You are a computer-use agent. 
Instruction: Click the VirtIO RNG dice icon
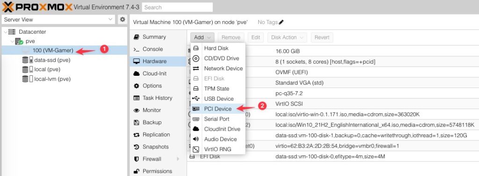tap(196, 149)
